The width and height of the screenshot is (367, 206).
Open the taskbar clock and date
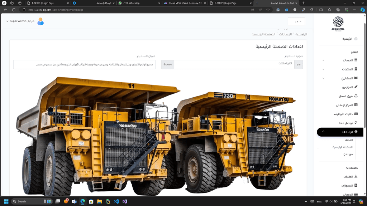(347, 201)
